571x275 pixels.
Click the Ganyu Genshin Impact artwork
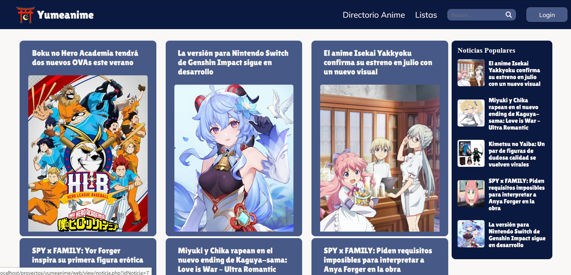tap(234, 158)
